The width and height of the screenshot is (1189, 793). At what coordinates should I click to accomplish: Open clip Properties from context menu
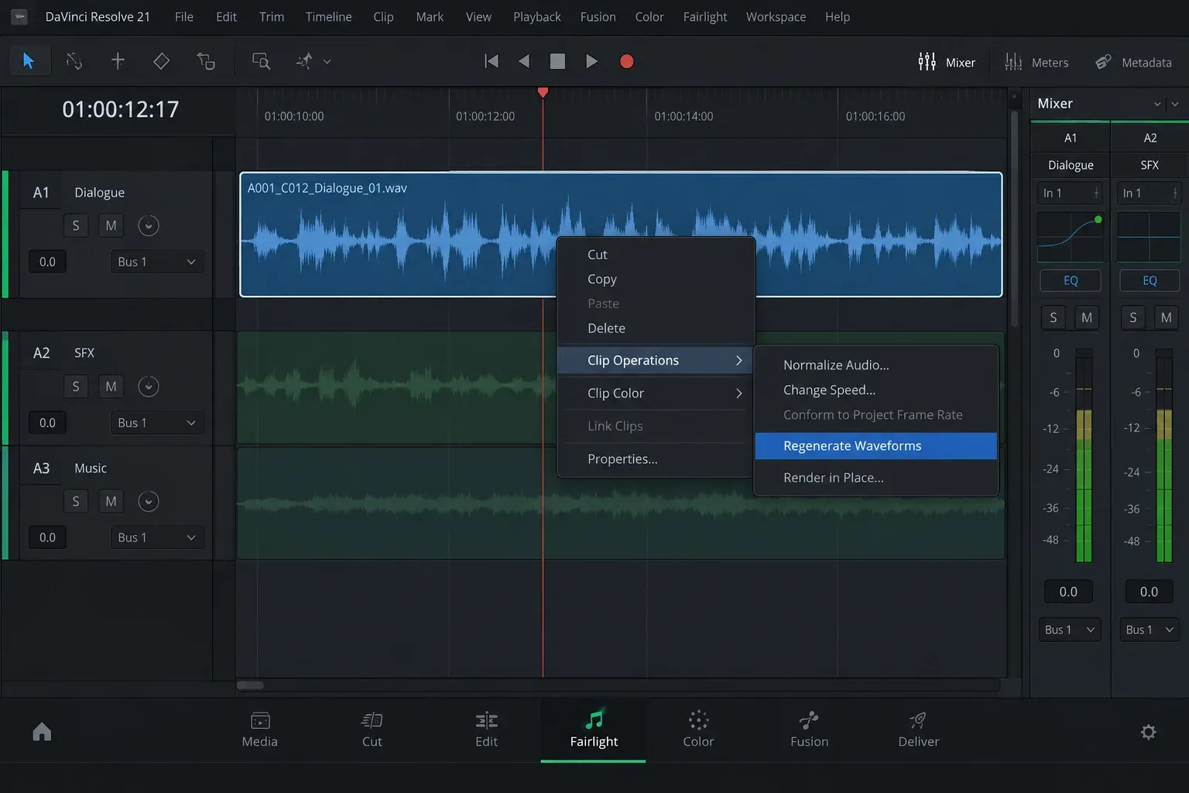point(656,459)
